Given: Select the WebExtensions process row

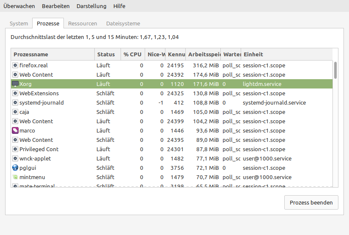Looking at the screenshot, I should 127,93.
